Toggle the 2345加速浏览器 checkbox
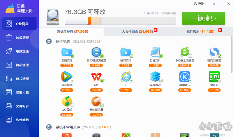 click(102, 56)
